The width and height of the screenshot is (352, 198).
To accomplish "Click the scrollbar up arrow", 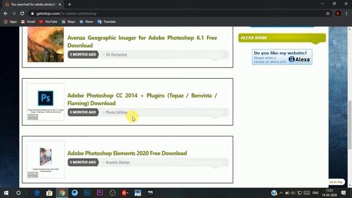I will pos(350,29).
